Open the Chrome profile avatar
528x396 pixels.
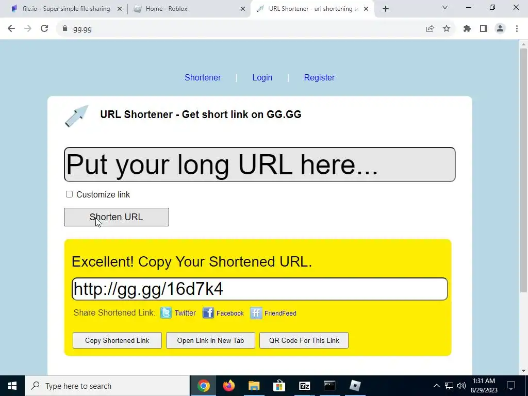point(500,29)
